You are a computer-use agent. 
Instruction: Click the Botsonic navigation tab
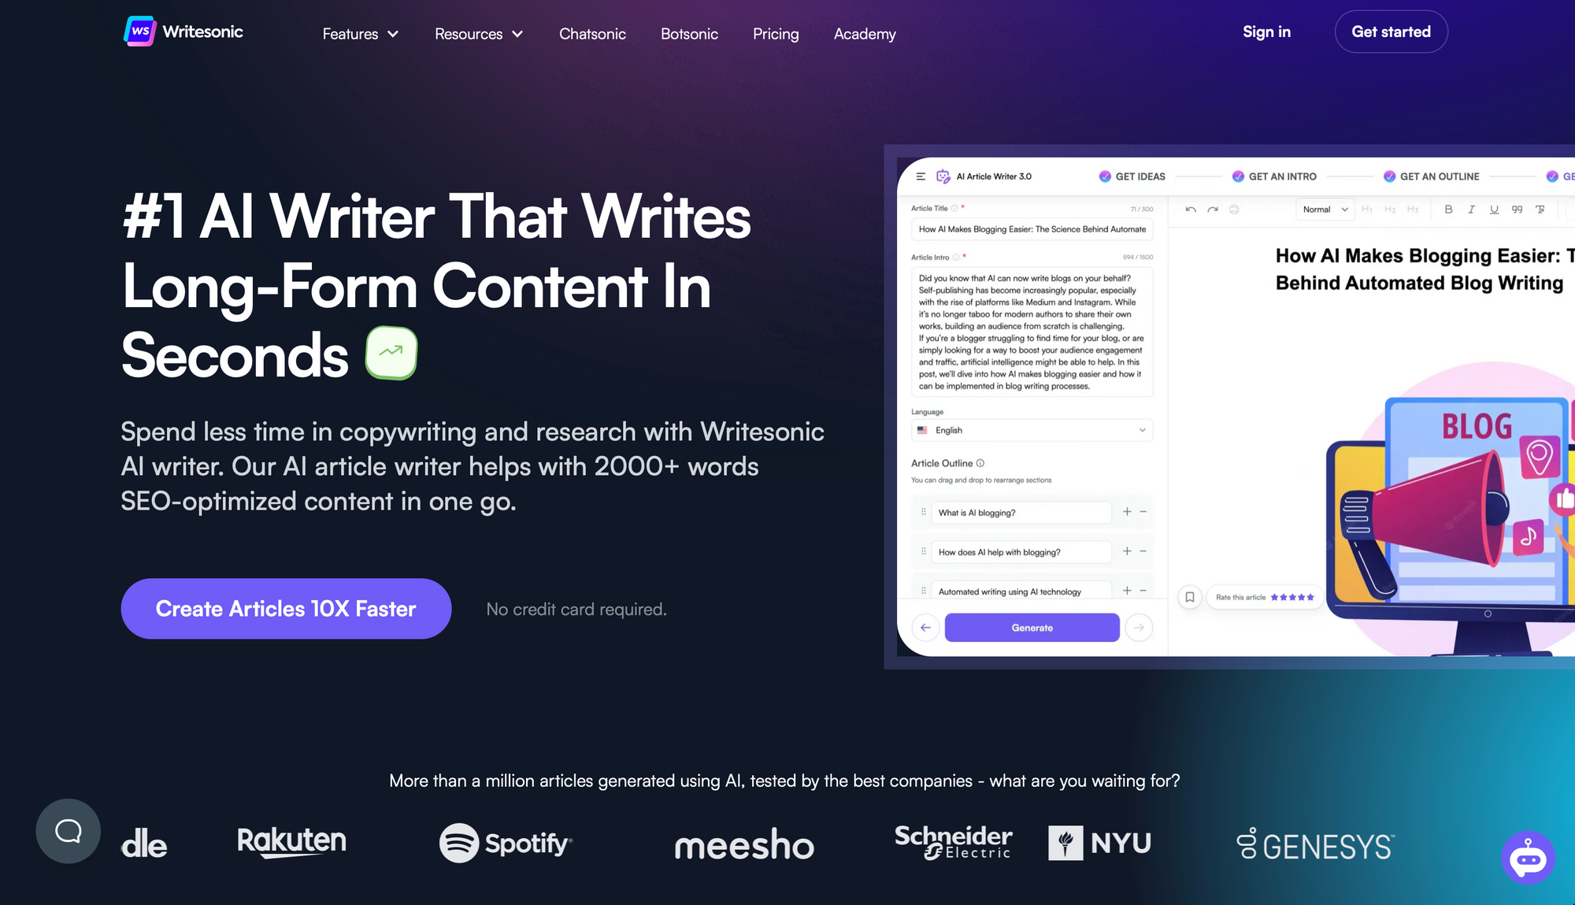pyautogui.click(x=689, y=32)
